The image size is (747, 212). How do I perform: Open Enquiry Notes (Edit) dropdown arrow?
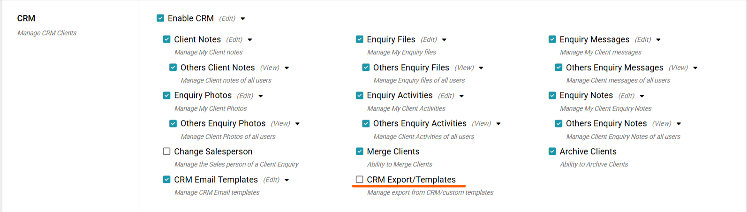pyautogui.click(x=642, y=96)
